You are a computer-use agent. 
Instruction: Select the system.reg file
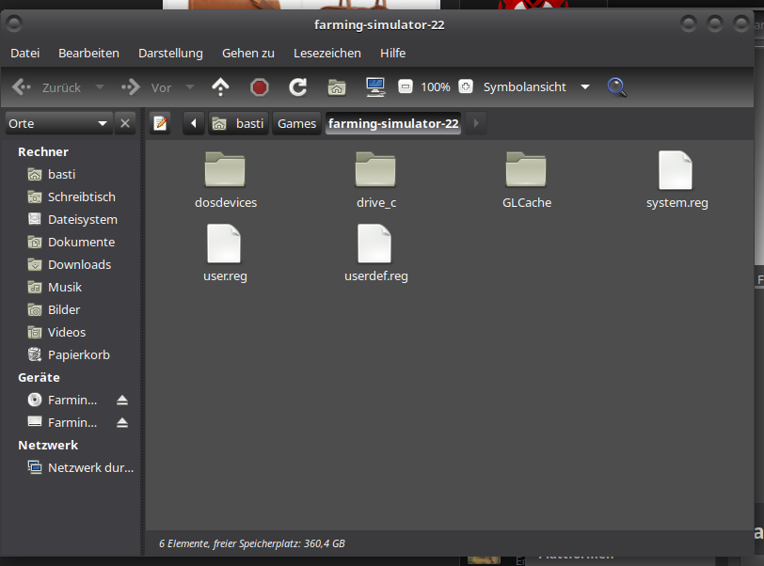tap(676, 181)
